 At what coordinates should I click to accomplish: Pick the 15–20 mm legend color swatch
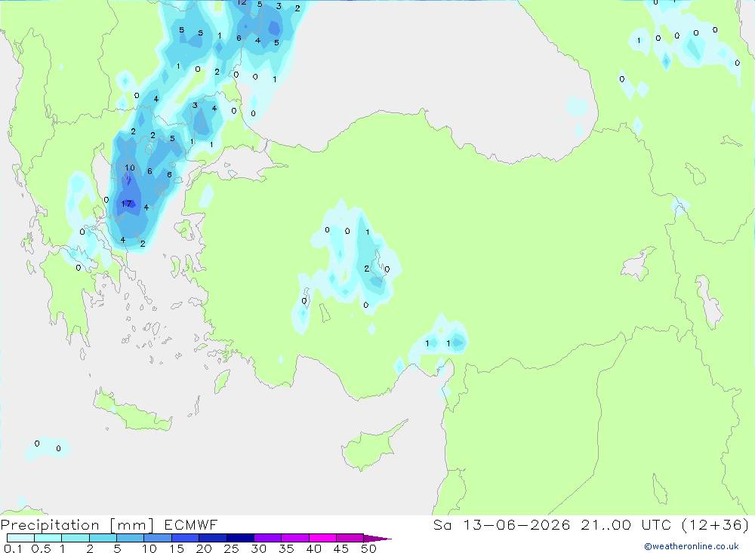point(185,538)
